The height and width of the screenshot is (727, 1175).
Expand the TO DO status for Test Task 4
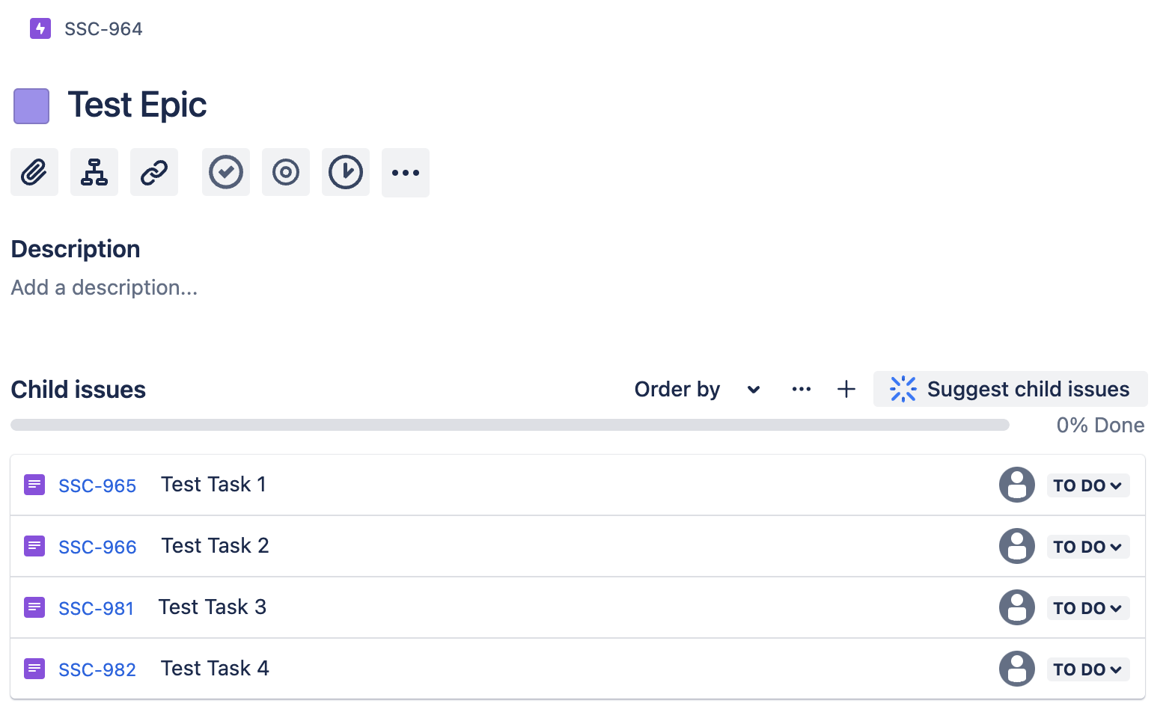tap(1087, 669)
